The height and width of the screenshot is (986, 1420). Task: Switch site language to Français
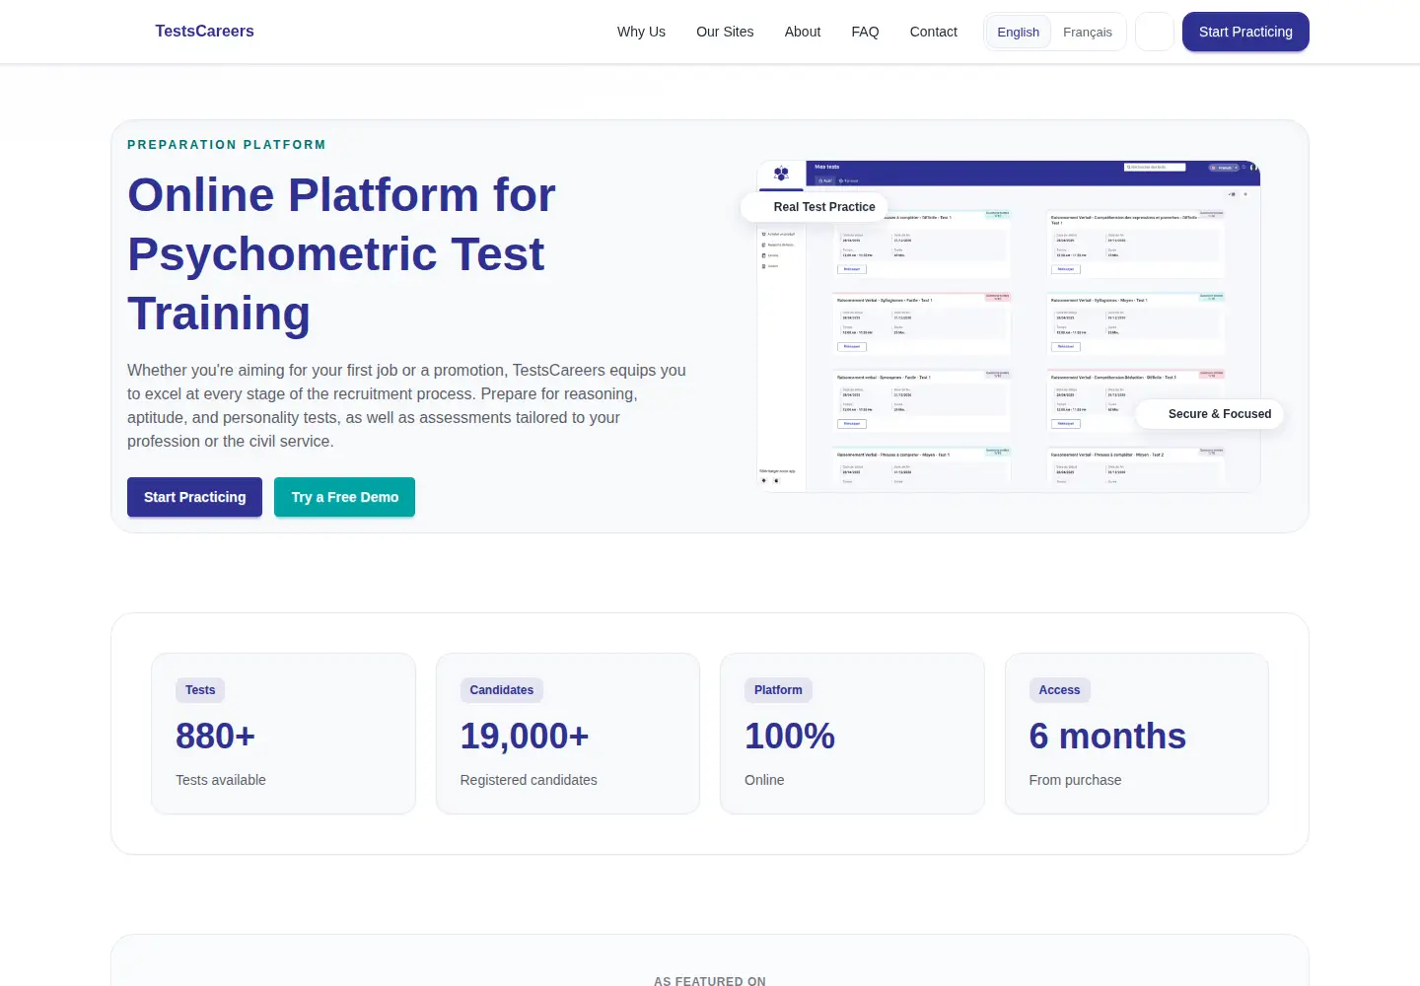[x=1088, y=32]
